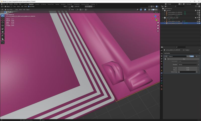Click the Displace modifier name field
Screen dimensions: 201x121
(x=177, y=56)
